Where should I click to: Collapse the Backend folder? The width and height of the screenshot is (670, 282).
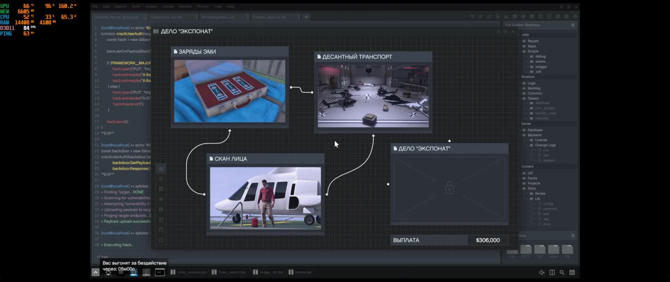pos(532,135)
